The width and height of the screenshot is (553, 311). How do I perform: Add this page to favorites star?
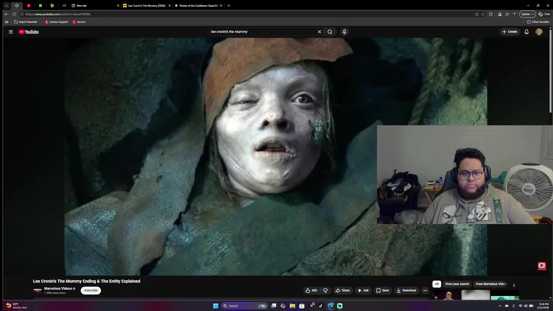tap(483, 14)
